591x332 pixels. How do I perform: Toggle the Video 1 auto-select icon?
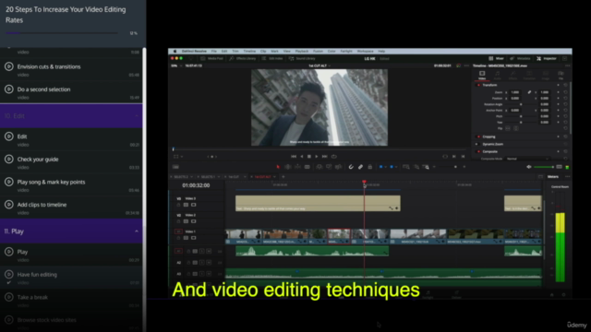tap(186, 238)
